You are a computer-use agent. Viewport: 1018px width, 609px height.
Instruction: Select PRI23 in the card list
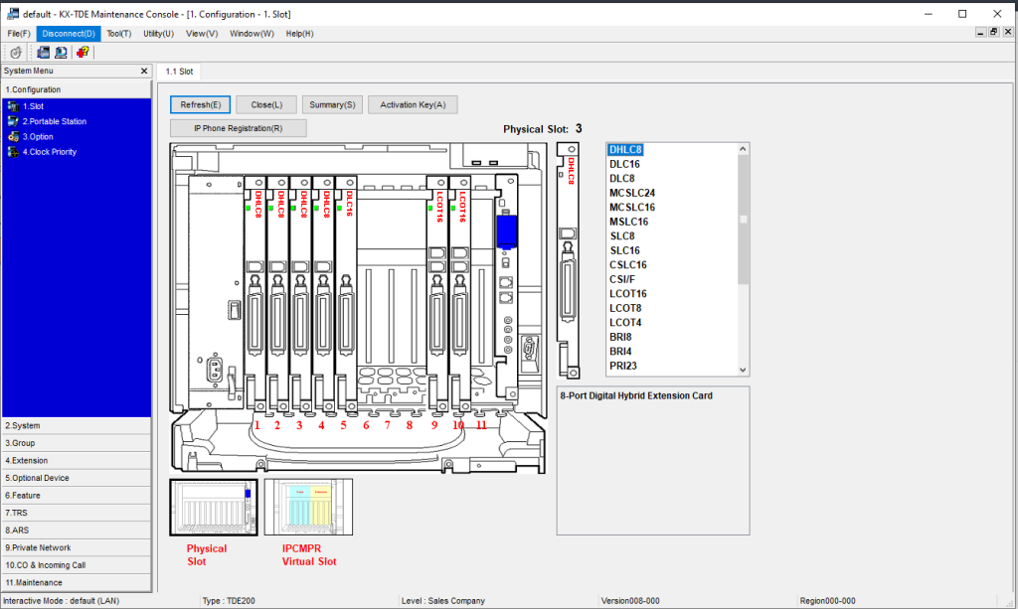[x=623, y=366]
